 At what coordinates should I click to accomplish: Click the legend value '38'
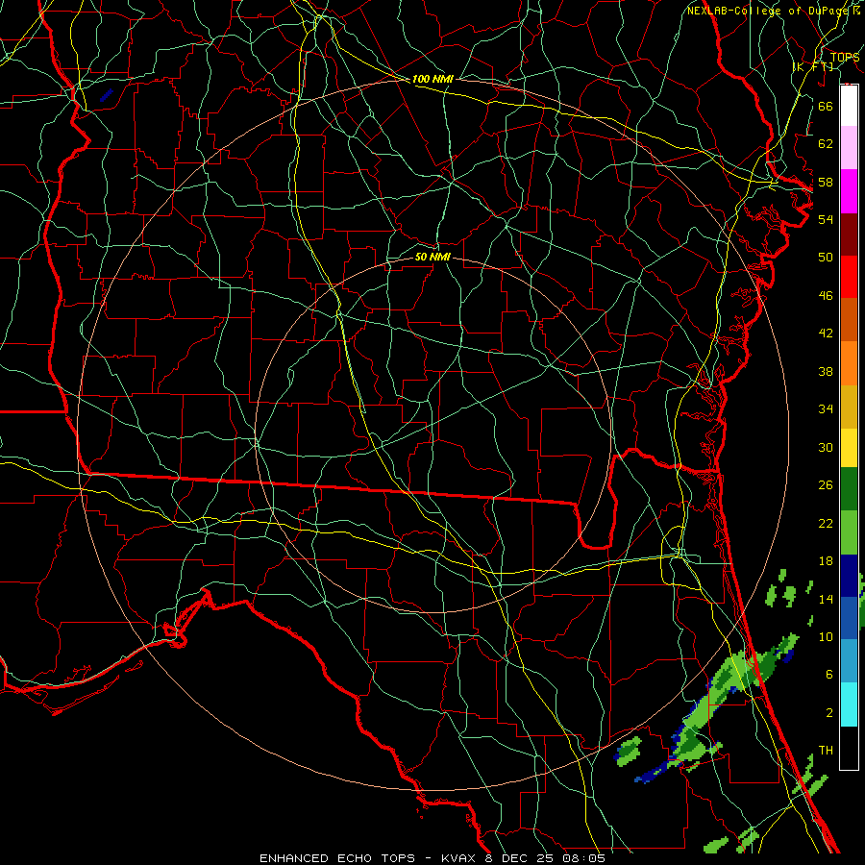(x=826, y=371)
